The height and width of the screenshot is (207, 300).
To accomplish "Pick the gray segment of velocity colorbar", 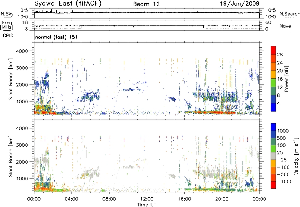I will [273, 156].
